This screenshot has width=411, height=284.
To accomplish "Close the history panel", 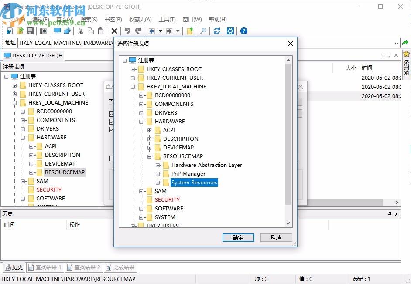I will coord(397,214).
